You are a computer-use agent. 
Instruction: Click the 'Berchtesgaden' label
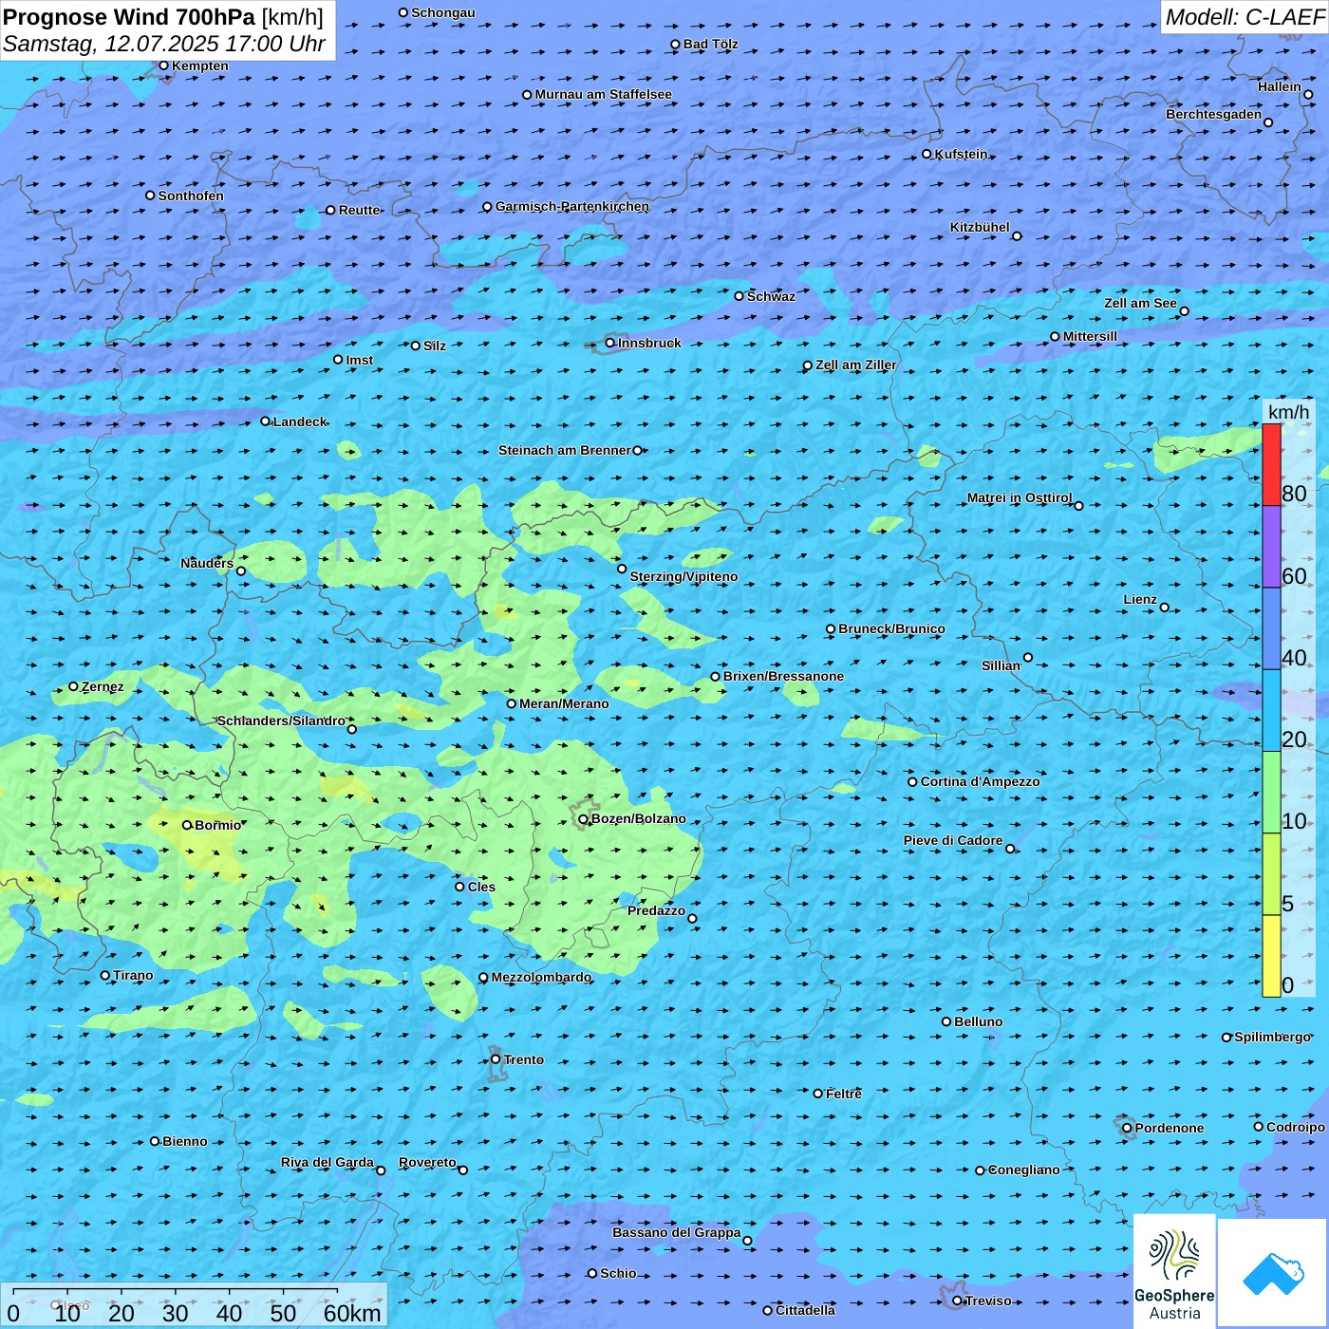(x=1213, y=114)
